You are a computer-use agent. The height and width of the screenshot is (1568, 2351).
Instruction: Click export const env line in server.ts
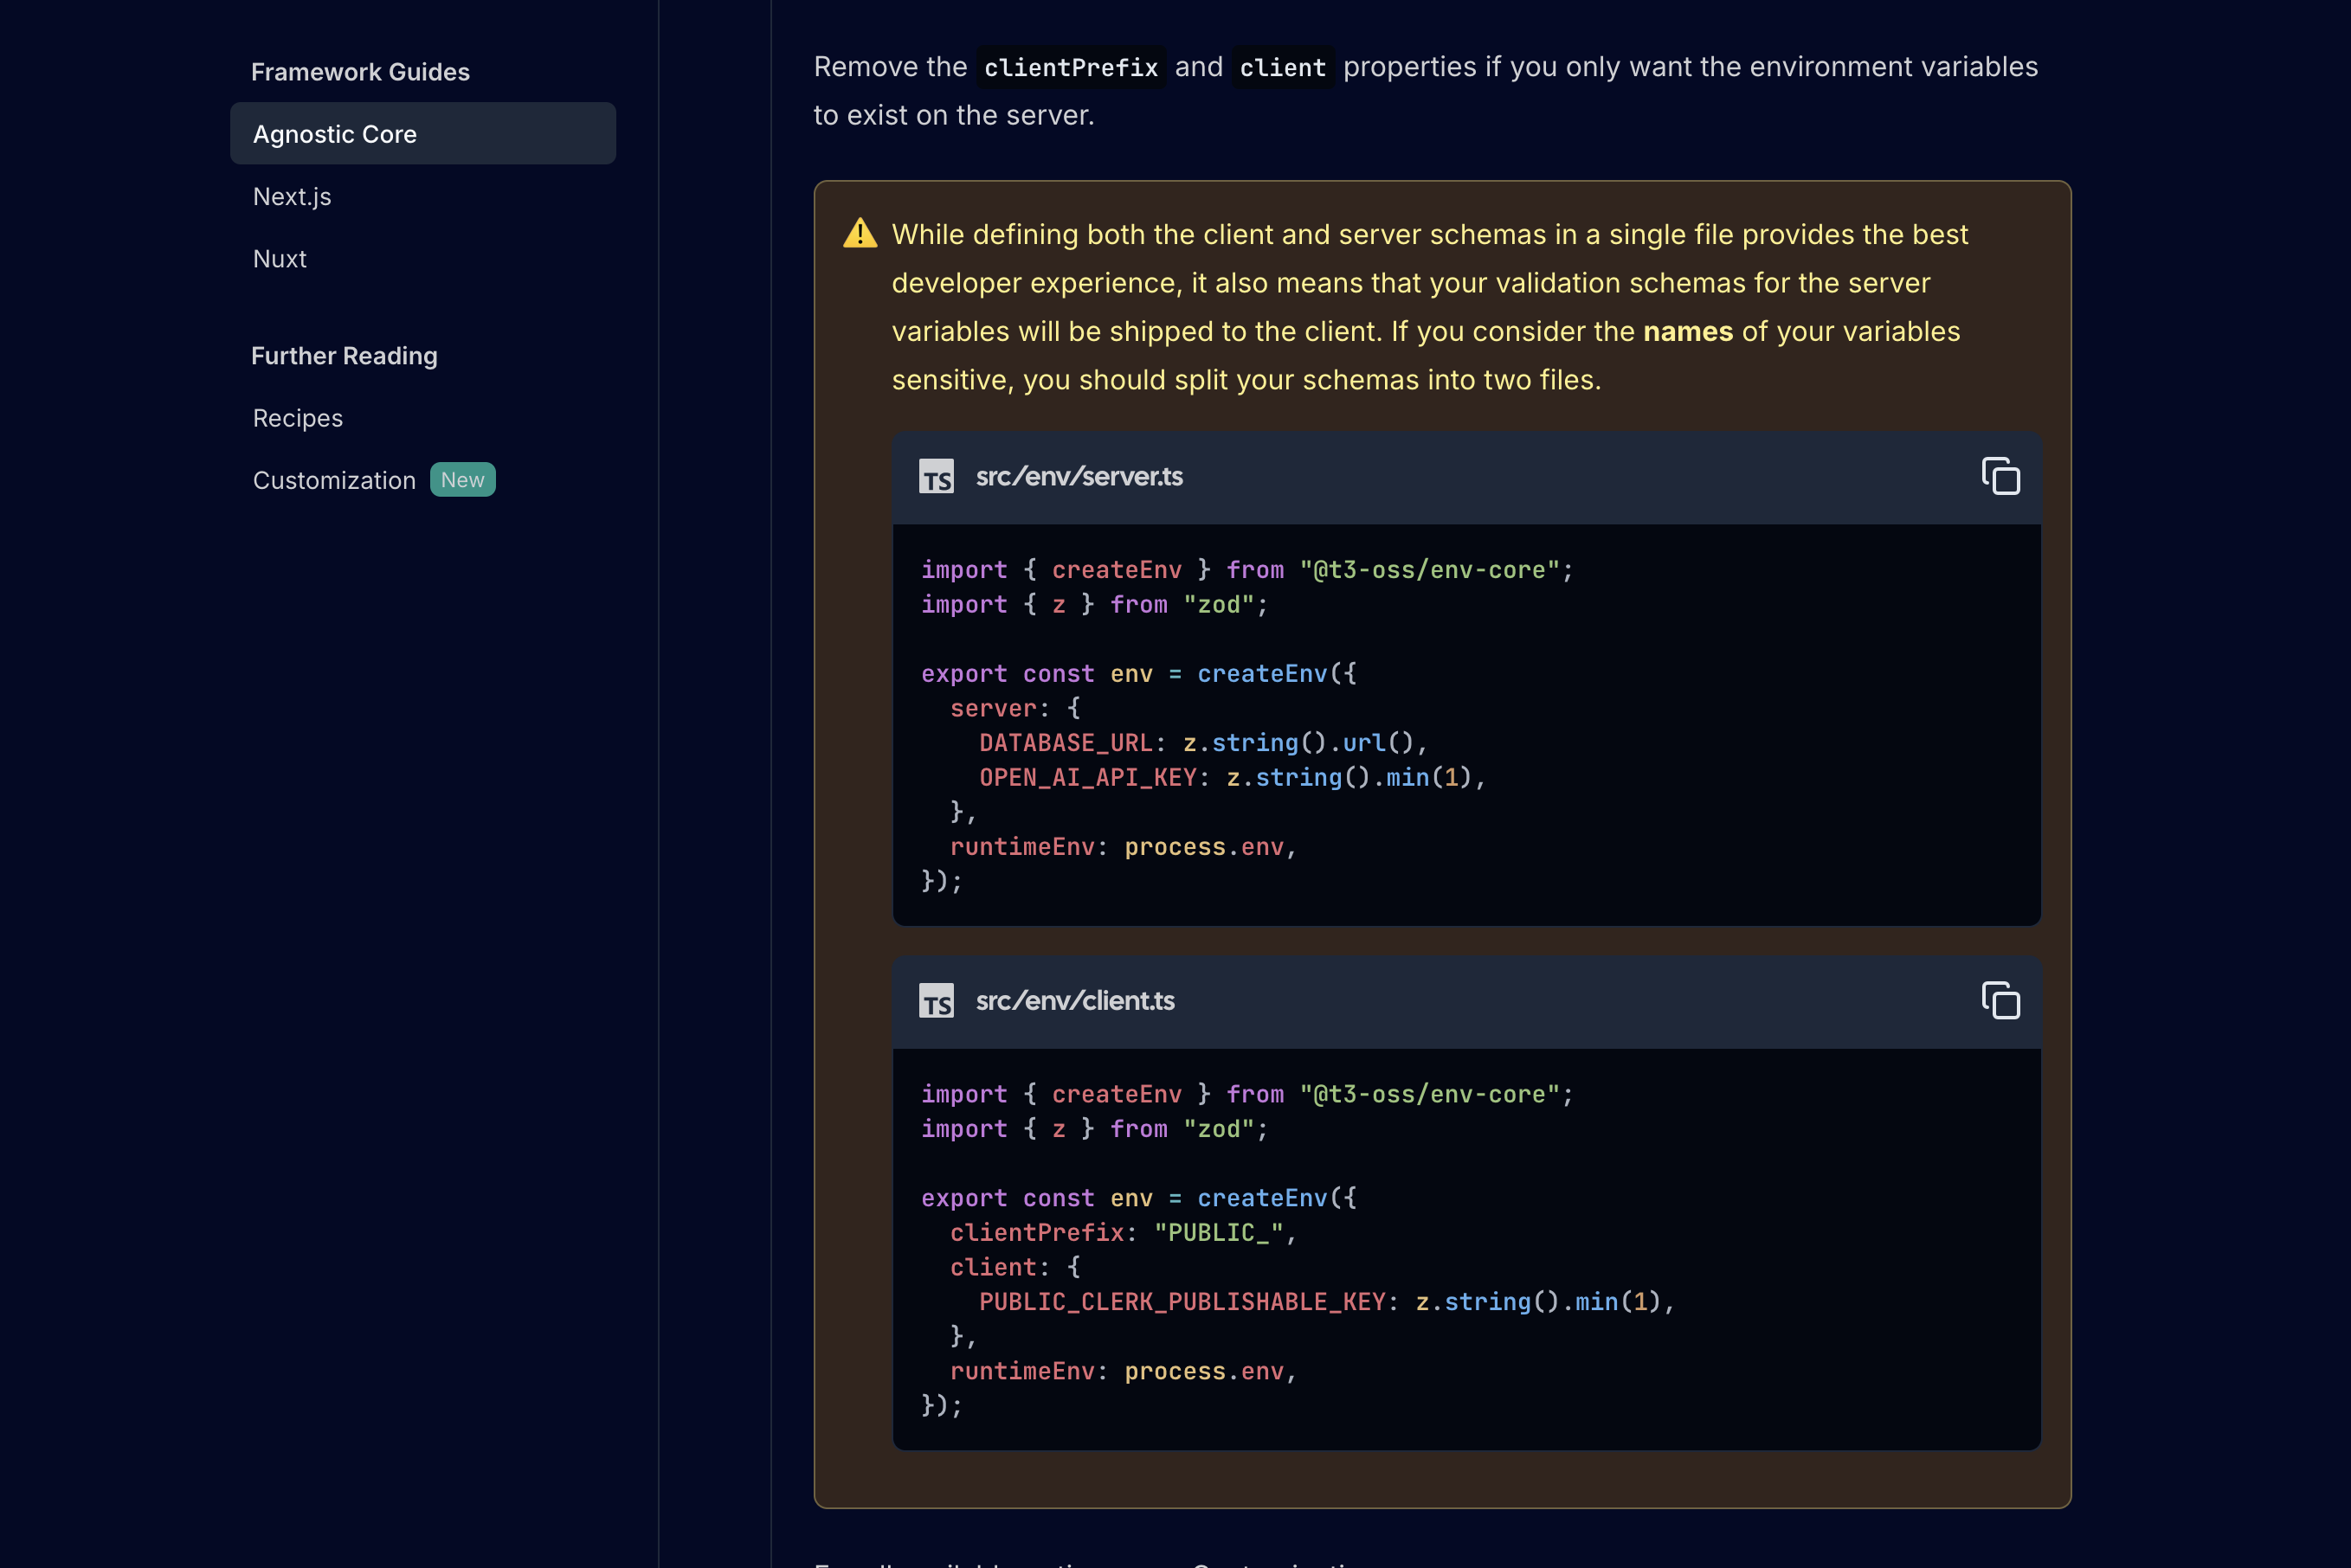pos(1139,673)
